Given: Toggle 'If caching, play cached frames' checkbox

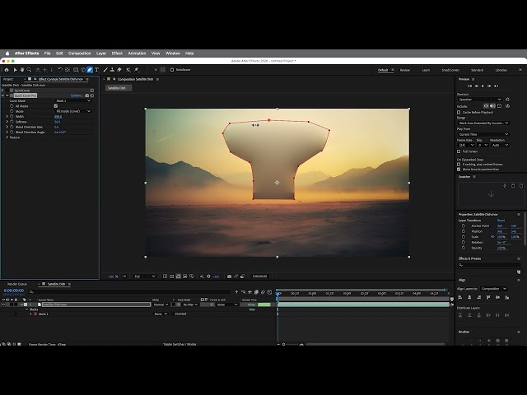Looking at the screenshot, I should pos(459,165).
